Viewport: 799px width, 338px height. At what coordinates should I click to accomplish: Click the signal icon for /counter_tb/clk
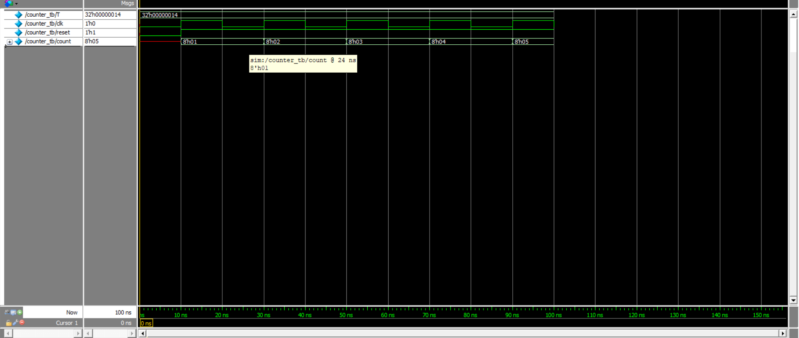pos(18,23)
